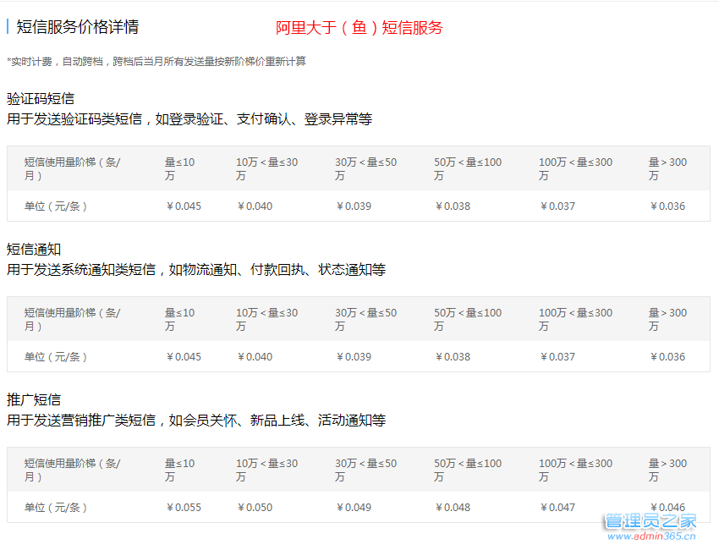Click ¥0.037 in the 验证码短信 table

click(x=557, y=206)
